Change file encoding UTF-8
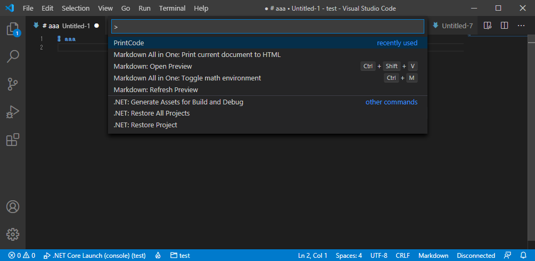Screen dimensions: 535x261 pyautogui.click(x=378, y=255)
